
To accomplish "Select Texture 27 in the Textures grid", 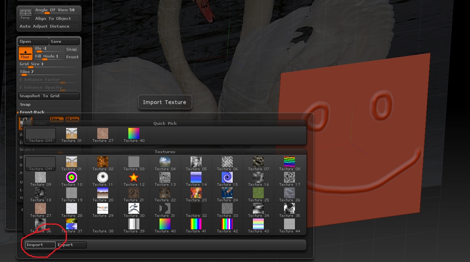I will coord(40,210).
